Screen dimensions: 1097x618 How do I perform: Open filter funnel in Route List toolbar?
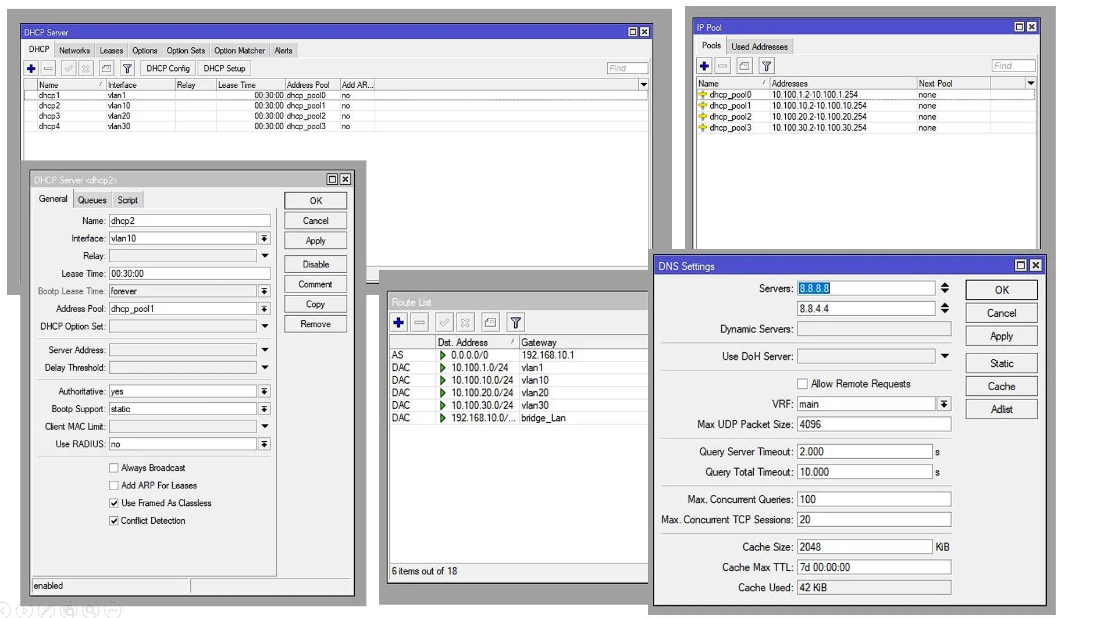(x=515, y=322)
